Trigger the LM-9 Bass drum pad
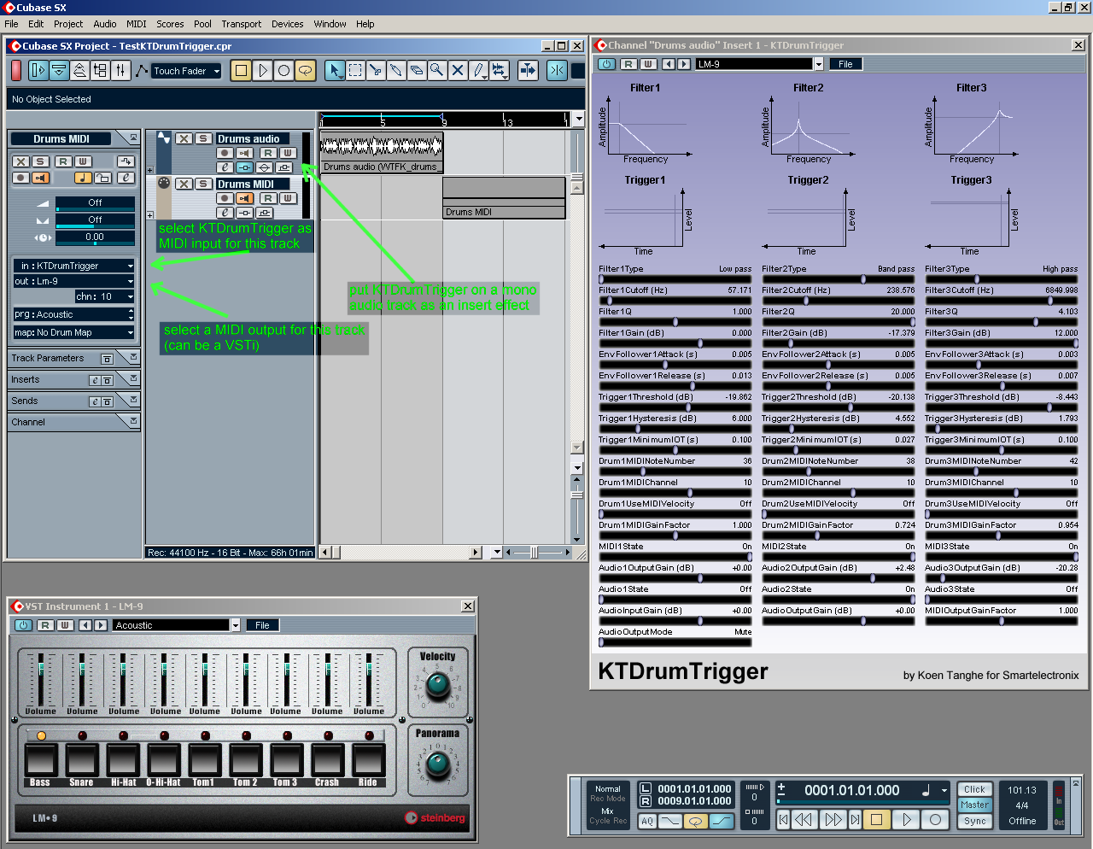1093x849 pixels. pyautogui.click(x=41, y=760)
